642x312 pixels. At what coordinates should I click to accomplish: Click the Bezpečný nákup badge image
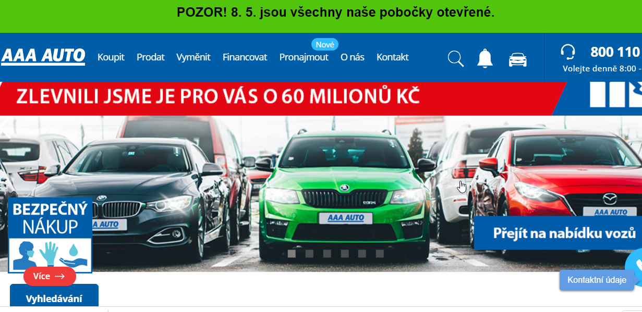(x=50, y=235)
